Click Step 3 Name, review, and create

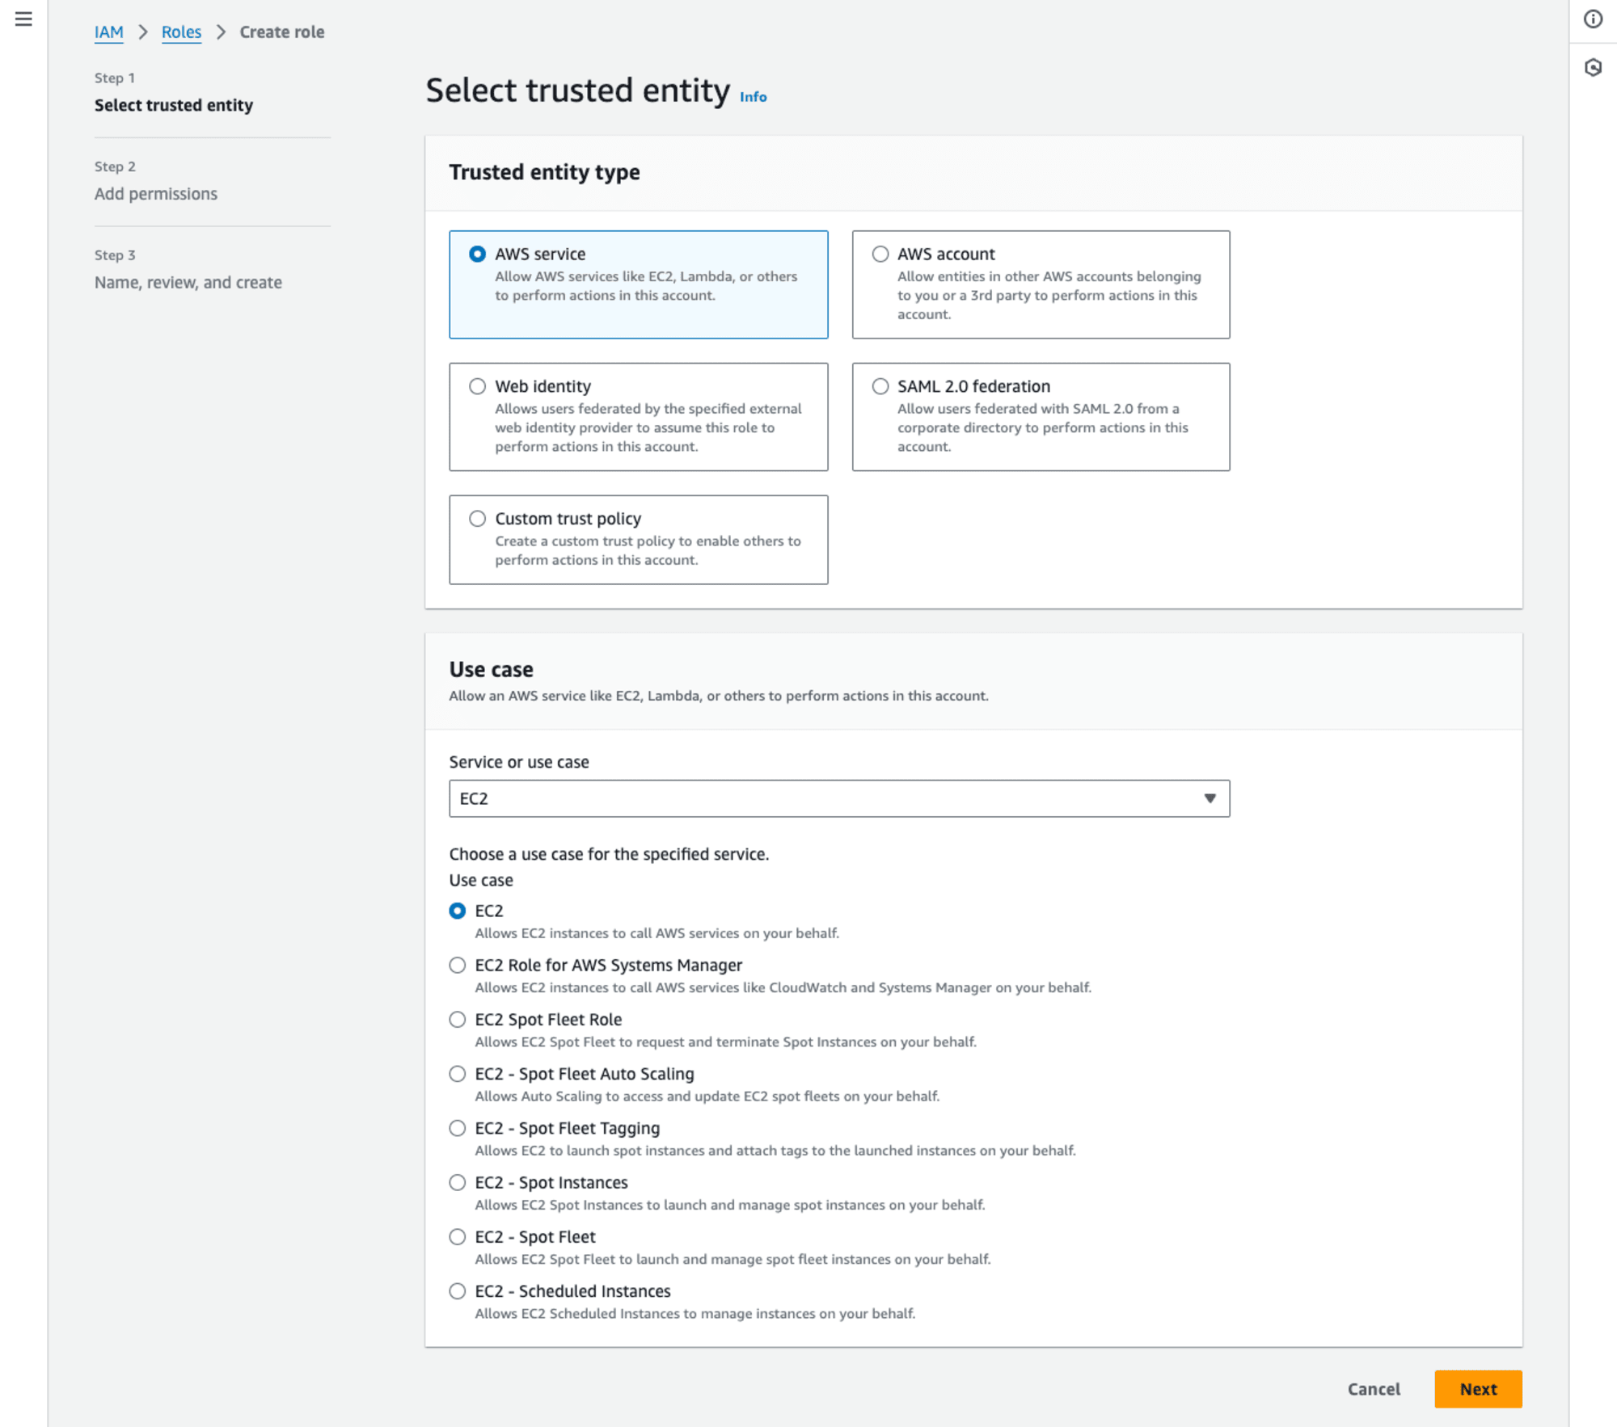[x=188, y=283]
